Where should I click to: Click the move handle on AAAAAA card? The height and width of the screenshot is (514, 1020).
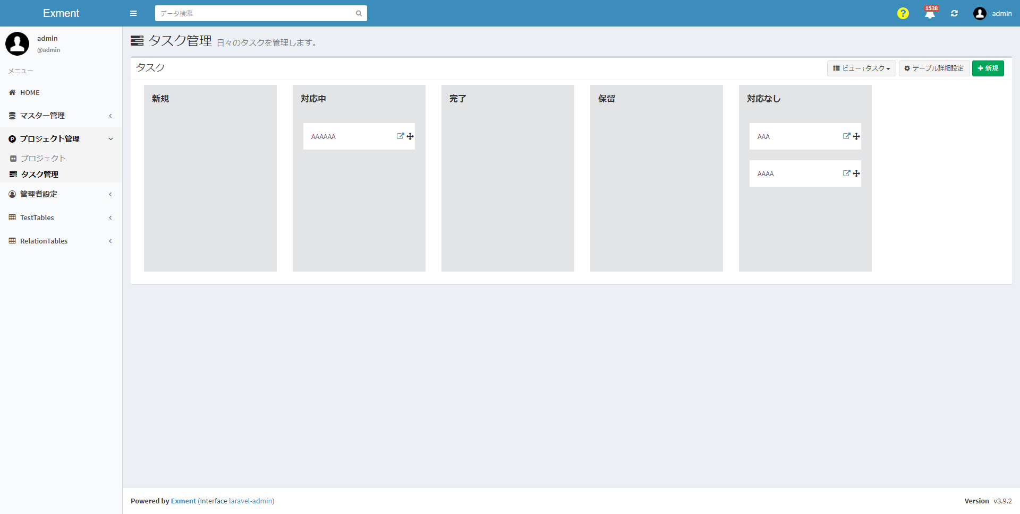click(x=410, y=136)
